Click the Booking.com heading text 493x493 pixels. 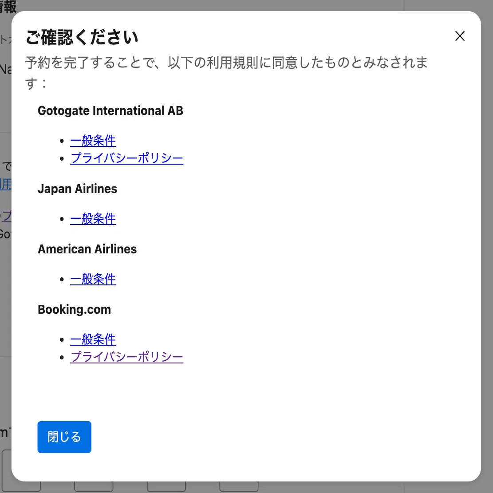click(x=74, y=309)
